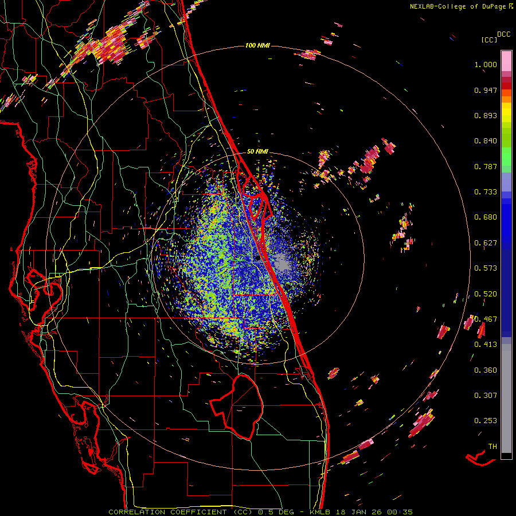Viewport: 516px width, 516px height.
Task: Click the KMLB radar site marker dot
Action: click(257, 259)
